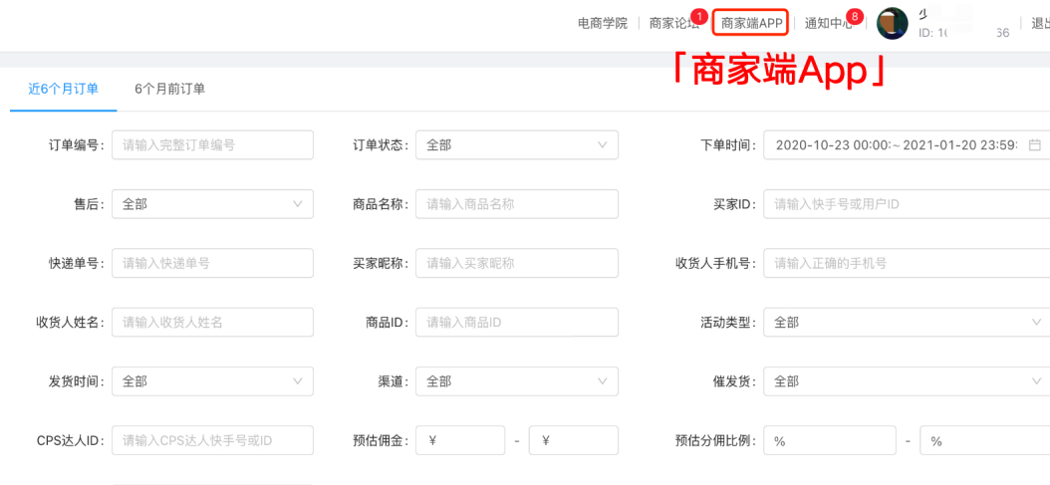Click the chevron arrow in 发货时间 selector
1050x485 pixels.
(x=298, y=381)
